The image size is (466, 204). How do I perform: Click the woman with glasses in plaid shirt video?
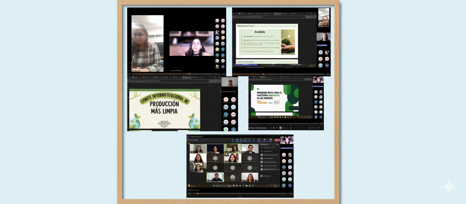coord(147,43)
